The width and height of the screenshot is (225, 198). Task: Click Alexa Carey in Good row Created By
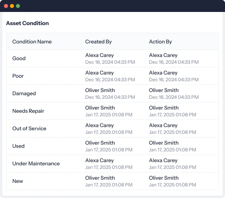coord(100,55)
